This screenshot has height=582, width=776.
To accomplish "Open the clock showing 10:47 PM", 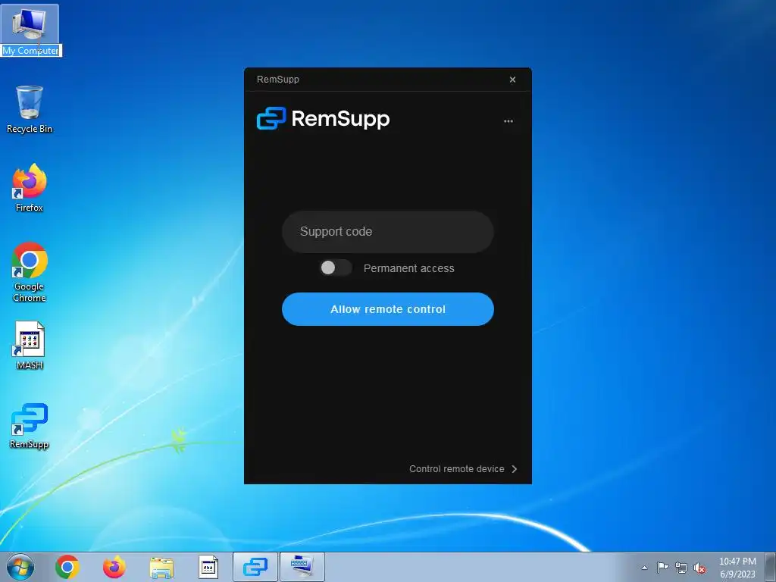I will 737,568.
